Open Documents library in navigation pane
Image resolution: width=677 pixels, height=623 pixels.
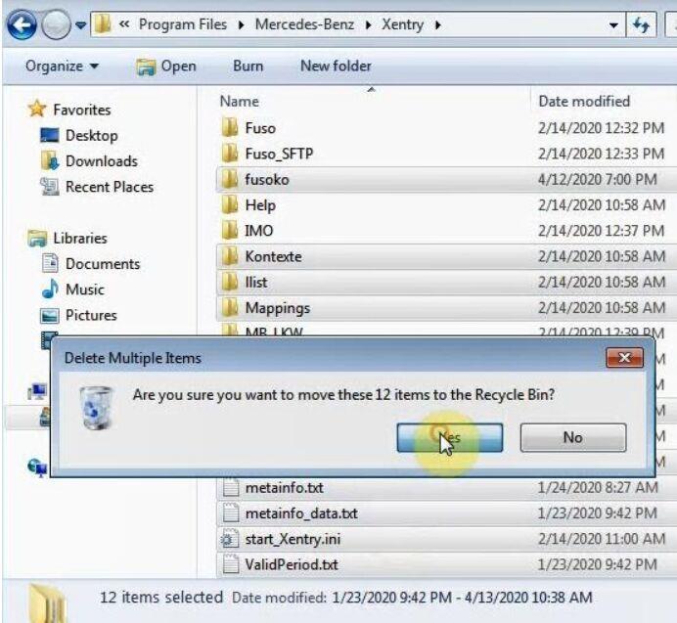click(x=103, y=264)
